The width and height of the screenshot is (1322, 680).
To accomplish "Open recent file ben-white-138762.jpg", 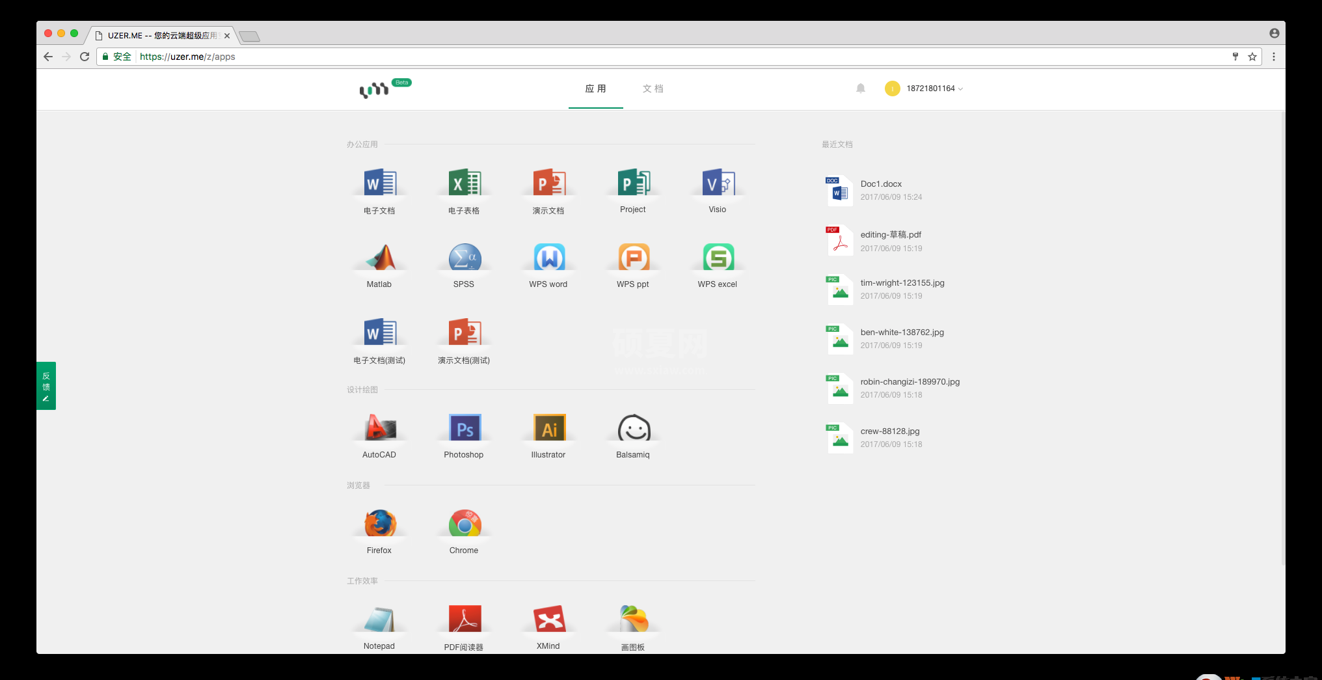I will point(902,333).
